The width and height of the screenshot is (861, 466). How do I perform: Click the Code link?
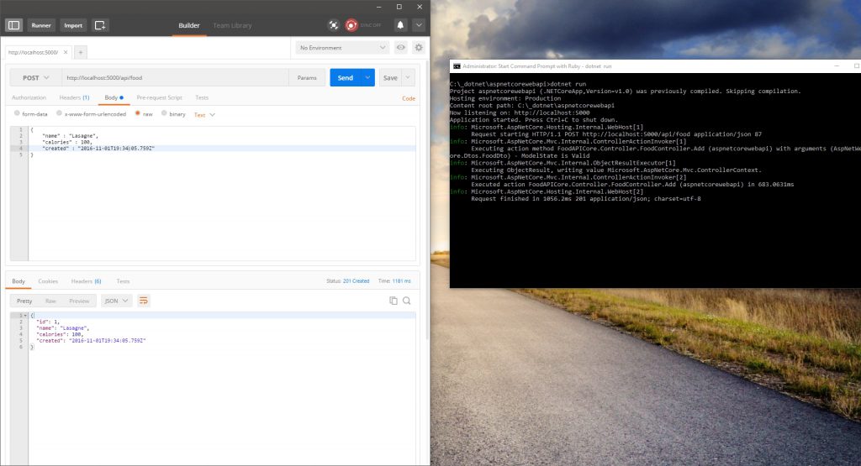coord(409,98)
